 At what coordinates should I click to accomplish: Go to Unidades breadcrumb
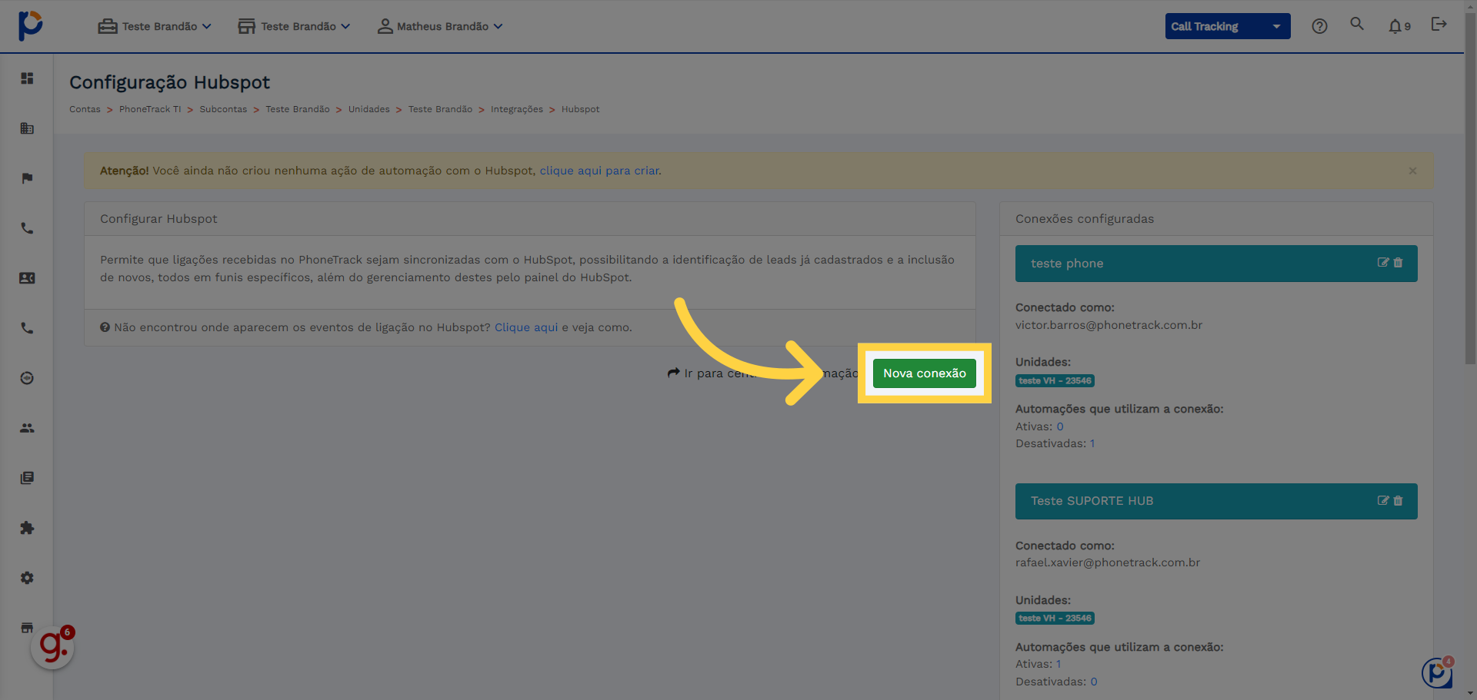[x=369, y=109]
